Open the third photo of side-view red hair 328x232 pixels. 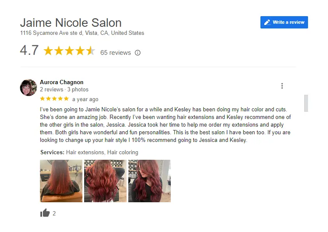[150, 181]
